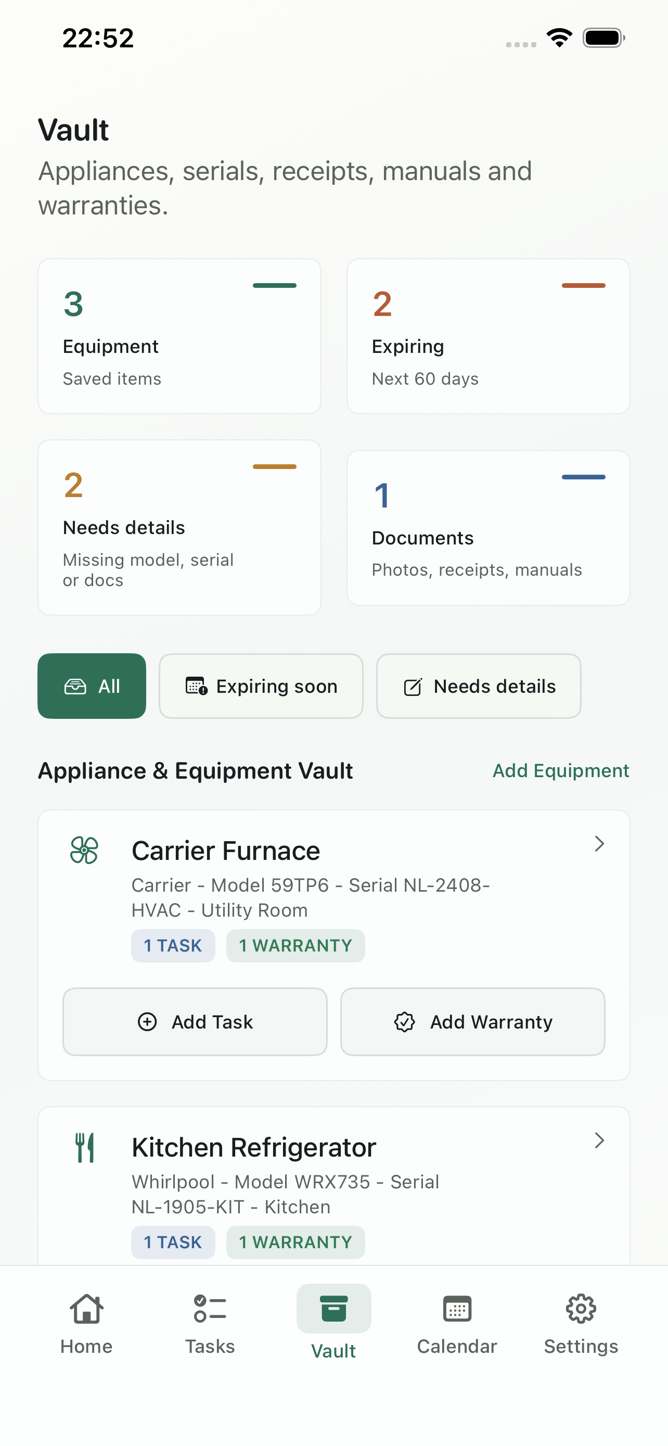Click 'Next 60 days' label
This screenshot has width=668, height=1446.
[x=425, y=379]
